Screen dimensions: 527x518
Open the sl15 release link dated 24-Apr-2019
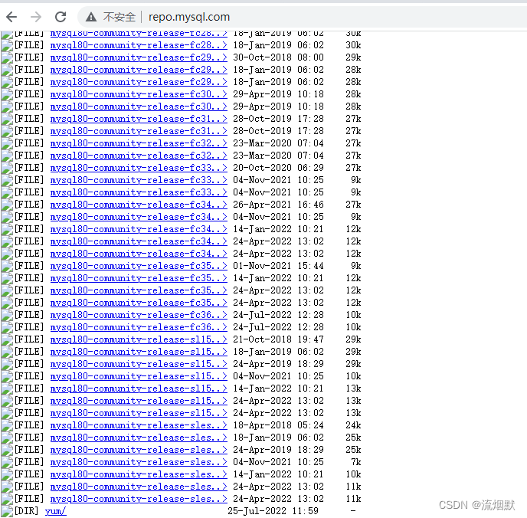pyautogui.click(x=139, y=364)
